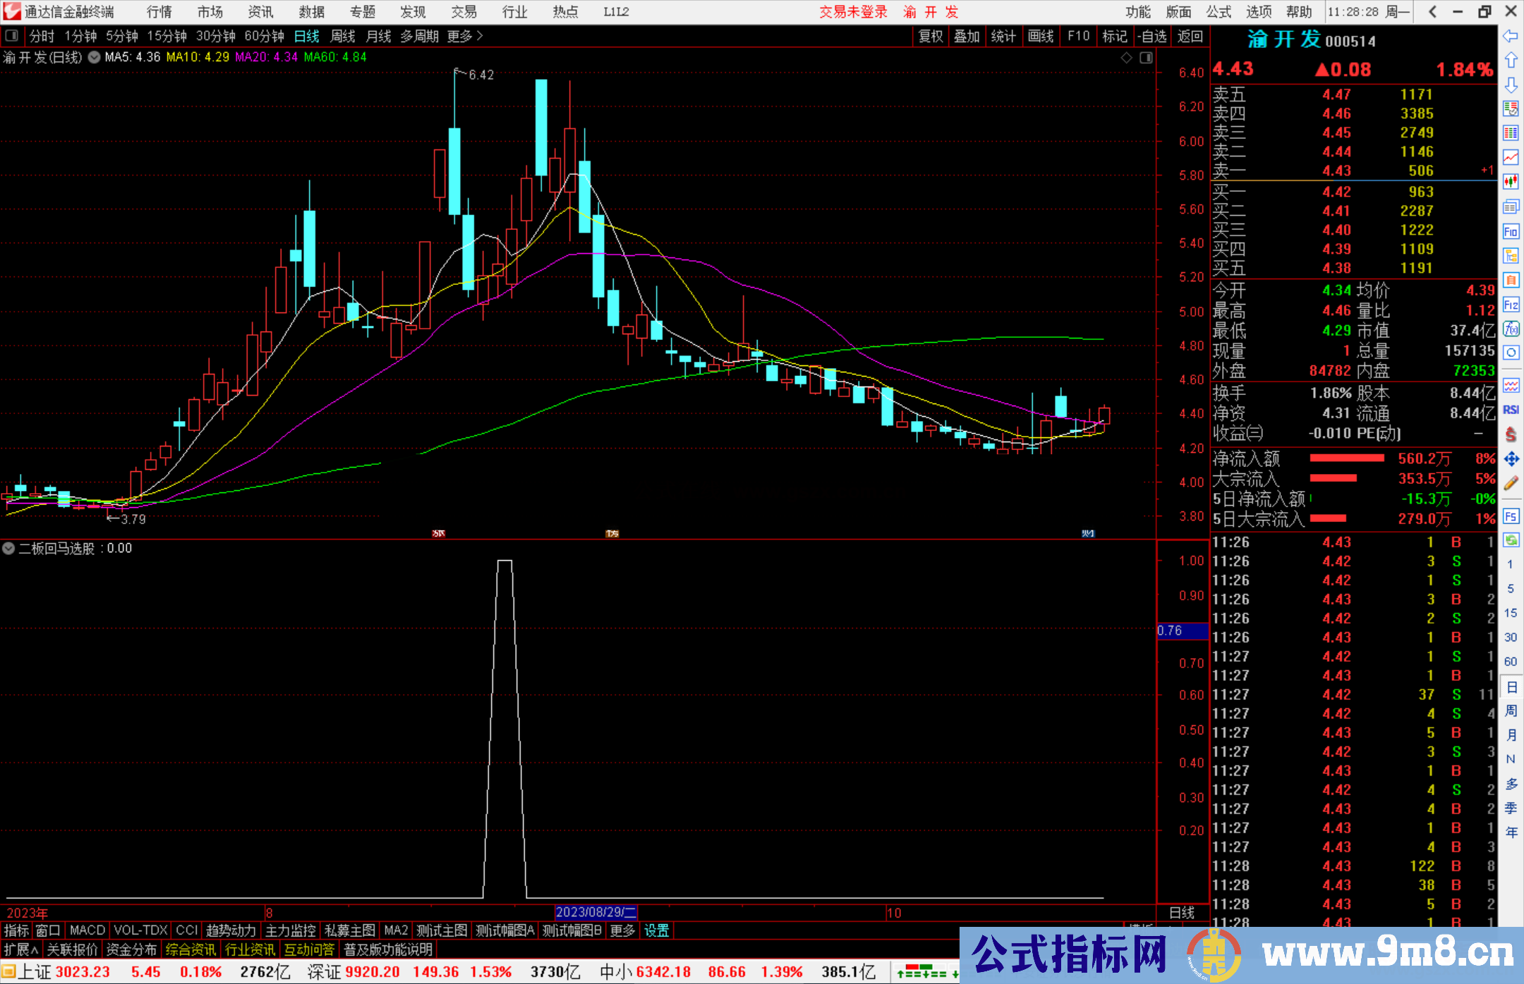
Task: Select the pencil drawing tool icon
Action: pos(1511,483)
